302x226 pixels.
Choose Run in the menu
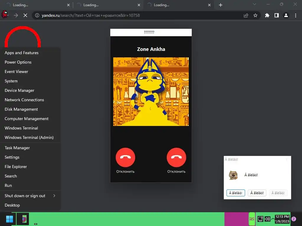point(30,185)
